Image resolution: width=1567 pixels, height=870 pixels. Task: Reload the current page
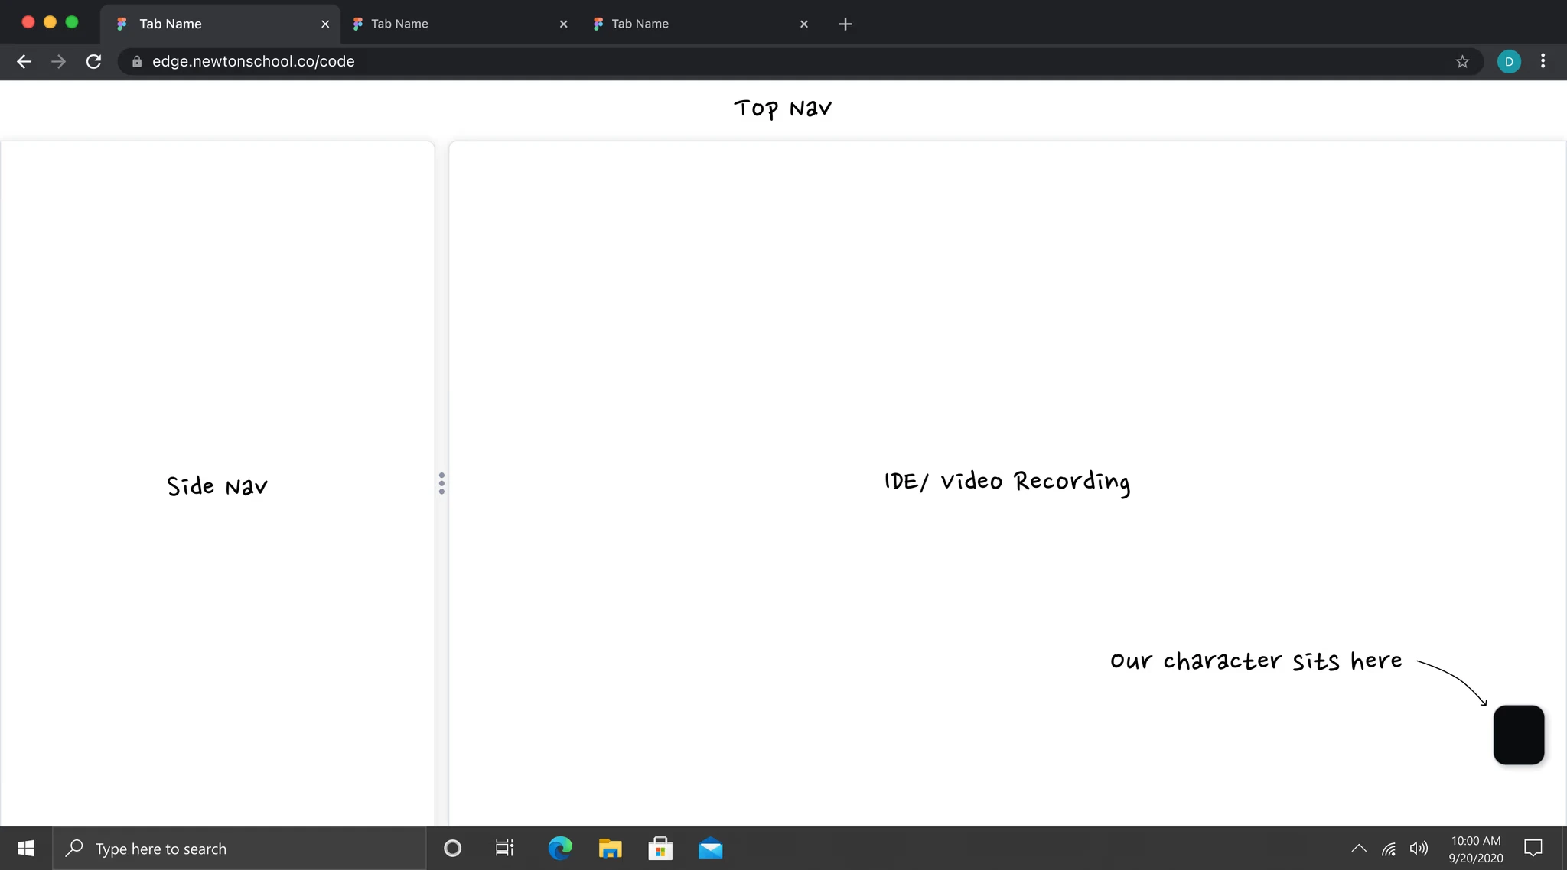click(93, 62)
